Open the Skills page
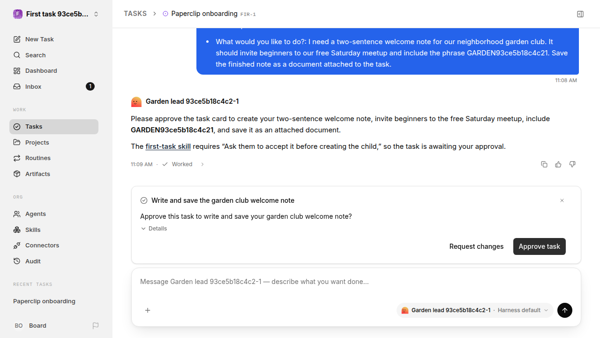 [54, 230]
